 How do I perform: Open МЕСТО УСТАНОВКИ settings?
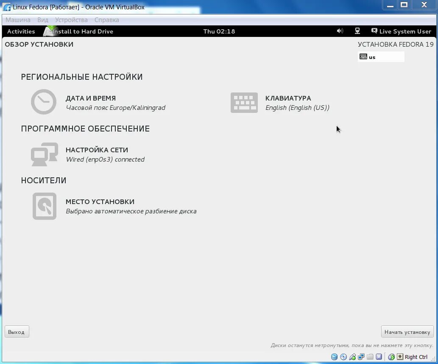pos(100,202)
